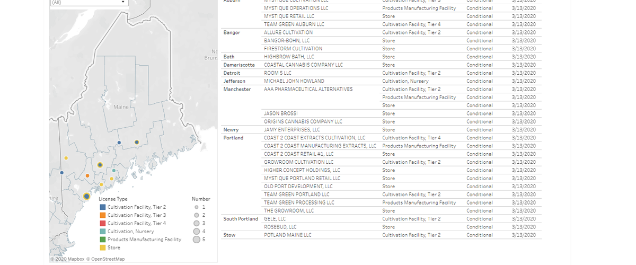Image resolution: width=636 pixels, height=265 pixels.
Task: Select the ringed marker north of orange dot
Action: tap(100, 165)
